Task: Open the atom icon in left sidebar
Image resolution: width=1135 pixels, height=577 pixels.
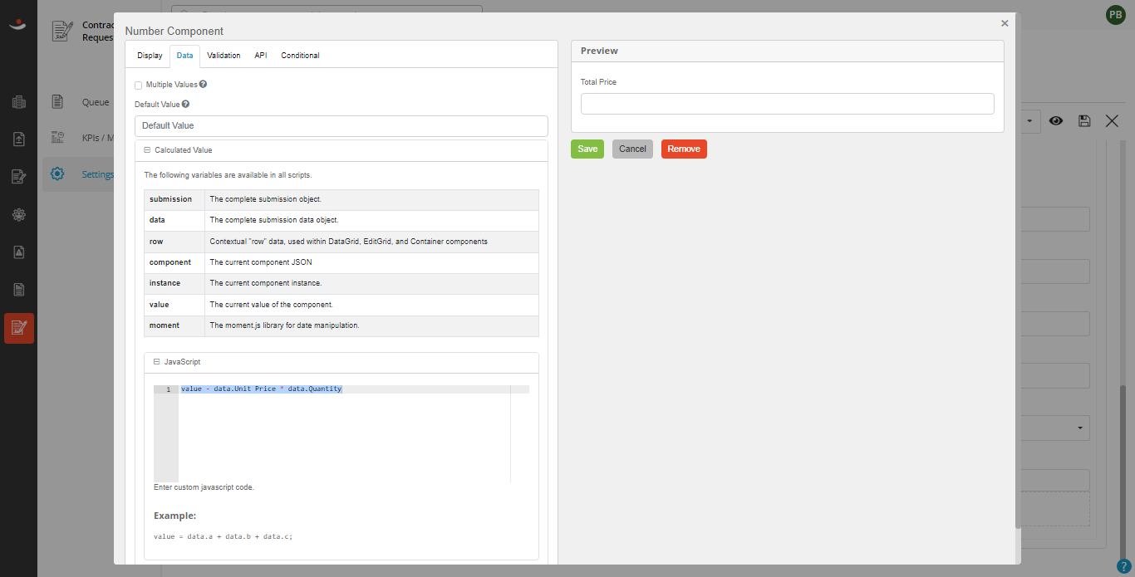Action: tap(19, 214)
